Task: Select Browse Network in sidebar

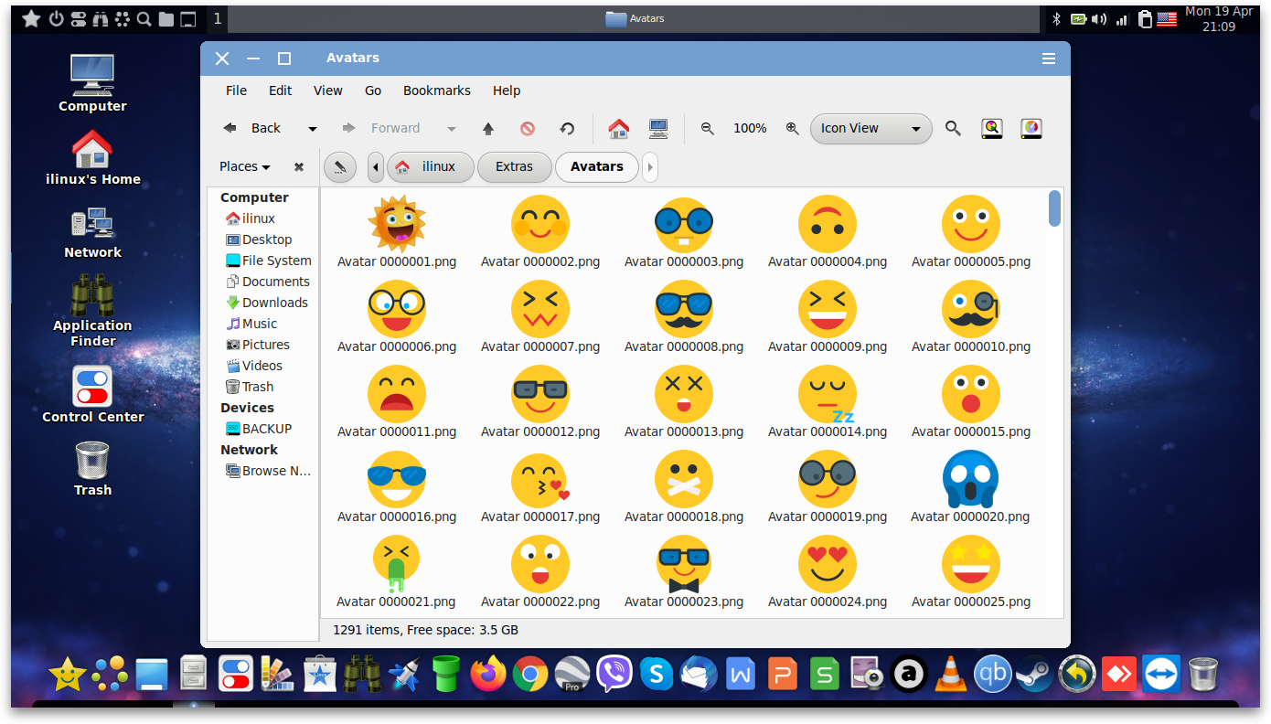Action: tap(269, 471)
